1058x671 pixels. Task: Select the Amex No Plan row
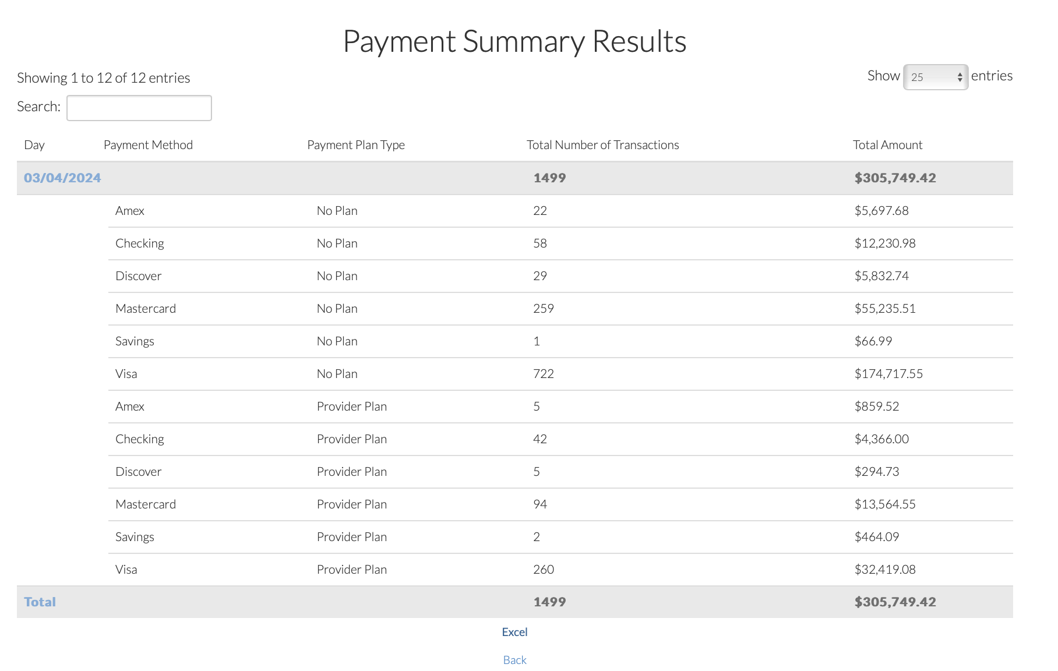(x=130, y=211)
